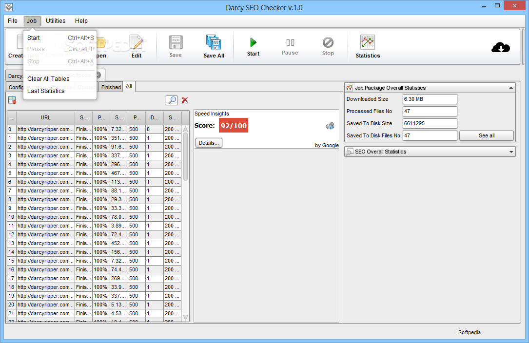
Task: Select table row 15 URL cell
Action: (x=45, y=261)
